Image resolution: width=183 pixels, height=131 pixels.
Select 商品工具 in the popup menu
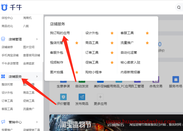92,43
